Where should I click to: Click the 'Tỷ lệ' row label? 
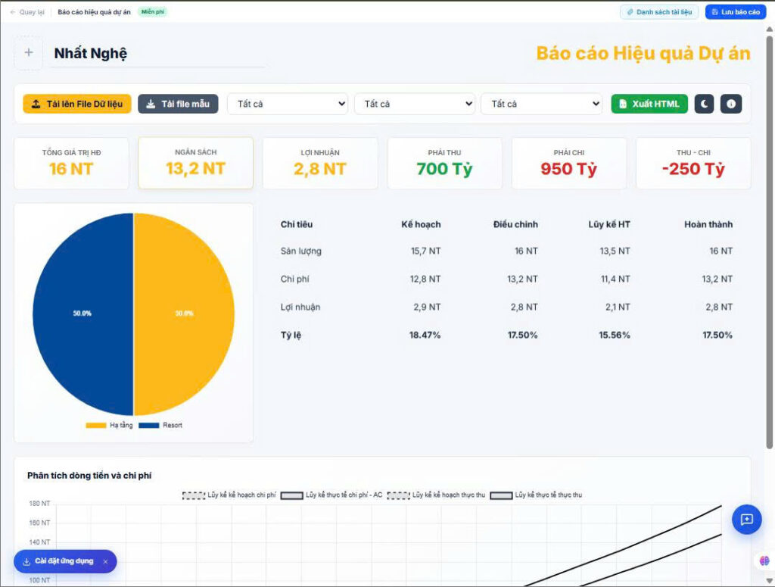(x=291, y=336)
